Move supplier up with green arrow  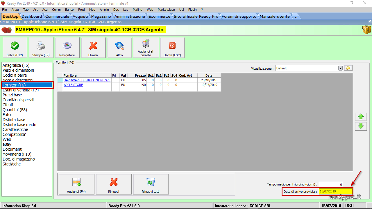(361, 117)
